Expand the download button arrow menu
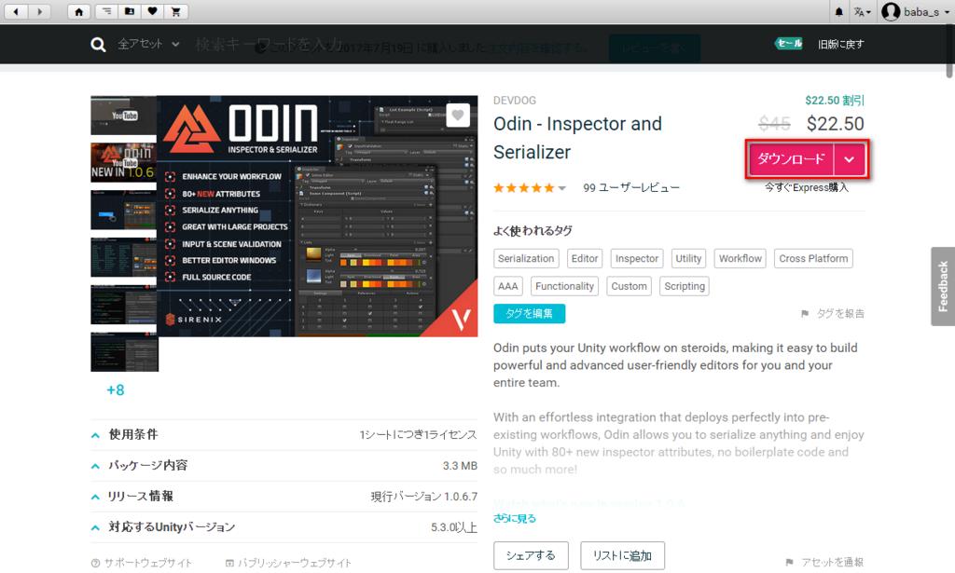The image size is (955, 573). point(849,159)
